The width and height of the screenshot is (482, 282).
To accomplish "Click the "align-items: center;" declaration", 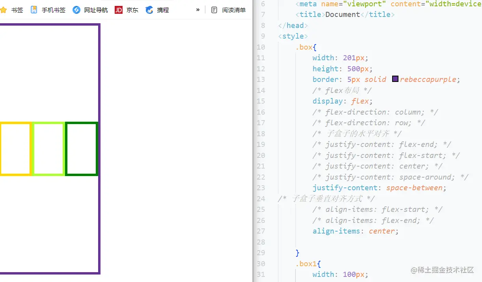I will 356,231.
